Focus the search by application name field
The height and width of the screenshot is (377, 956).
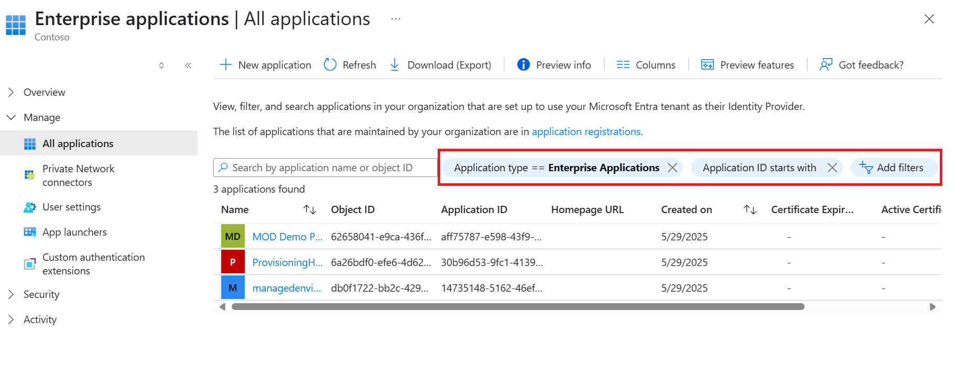325,168
